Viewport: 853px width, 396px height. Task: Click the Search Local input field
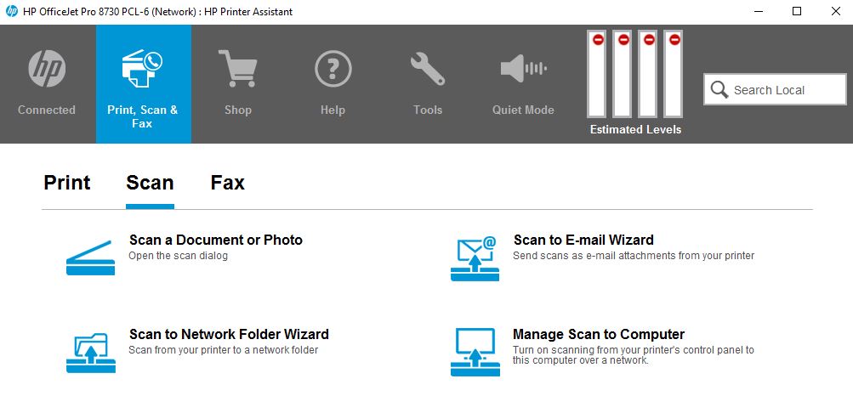(x=776, y=89)
